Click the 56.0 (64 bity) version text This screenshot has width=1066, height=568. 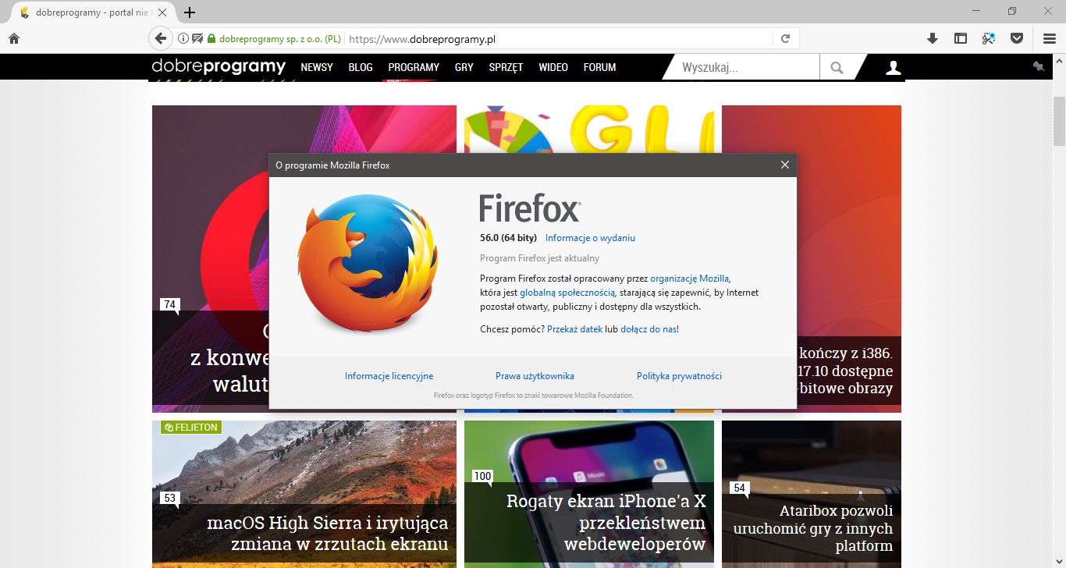click(508, 238)
